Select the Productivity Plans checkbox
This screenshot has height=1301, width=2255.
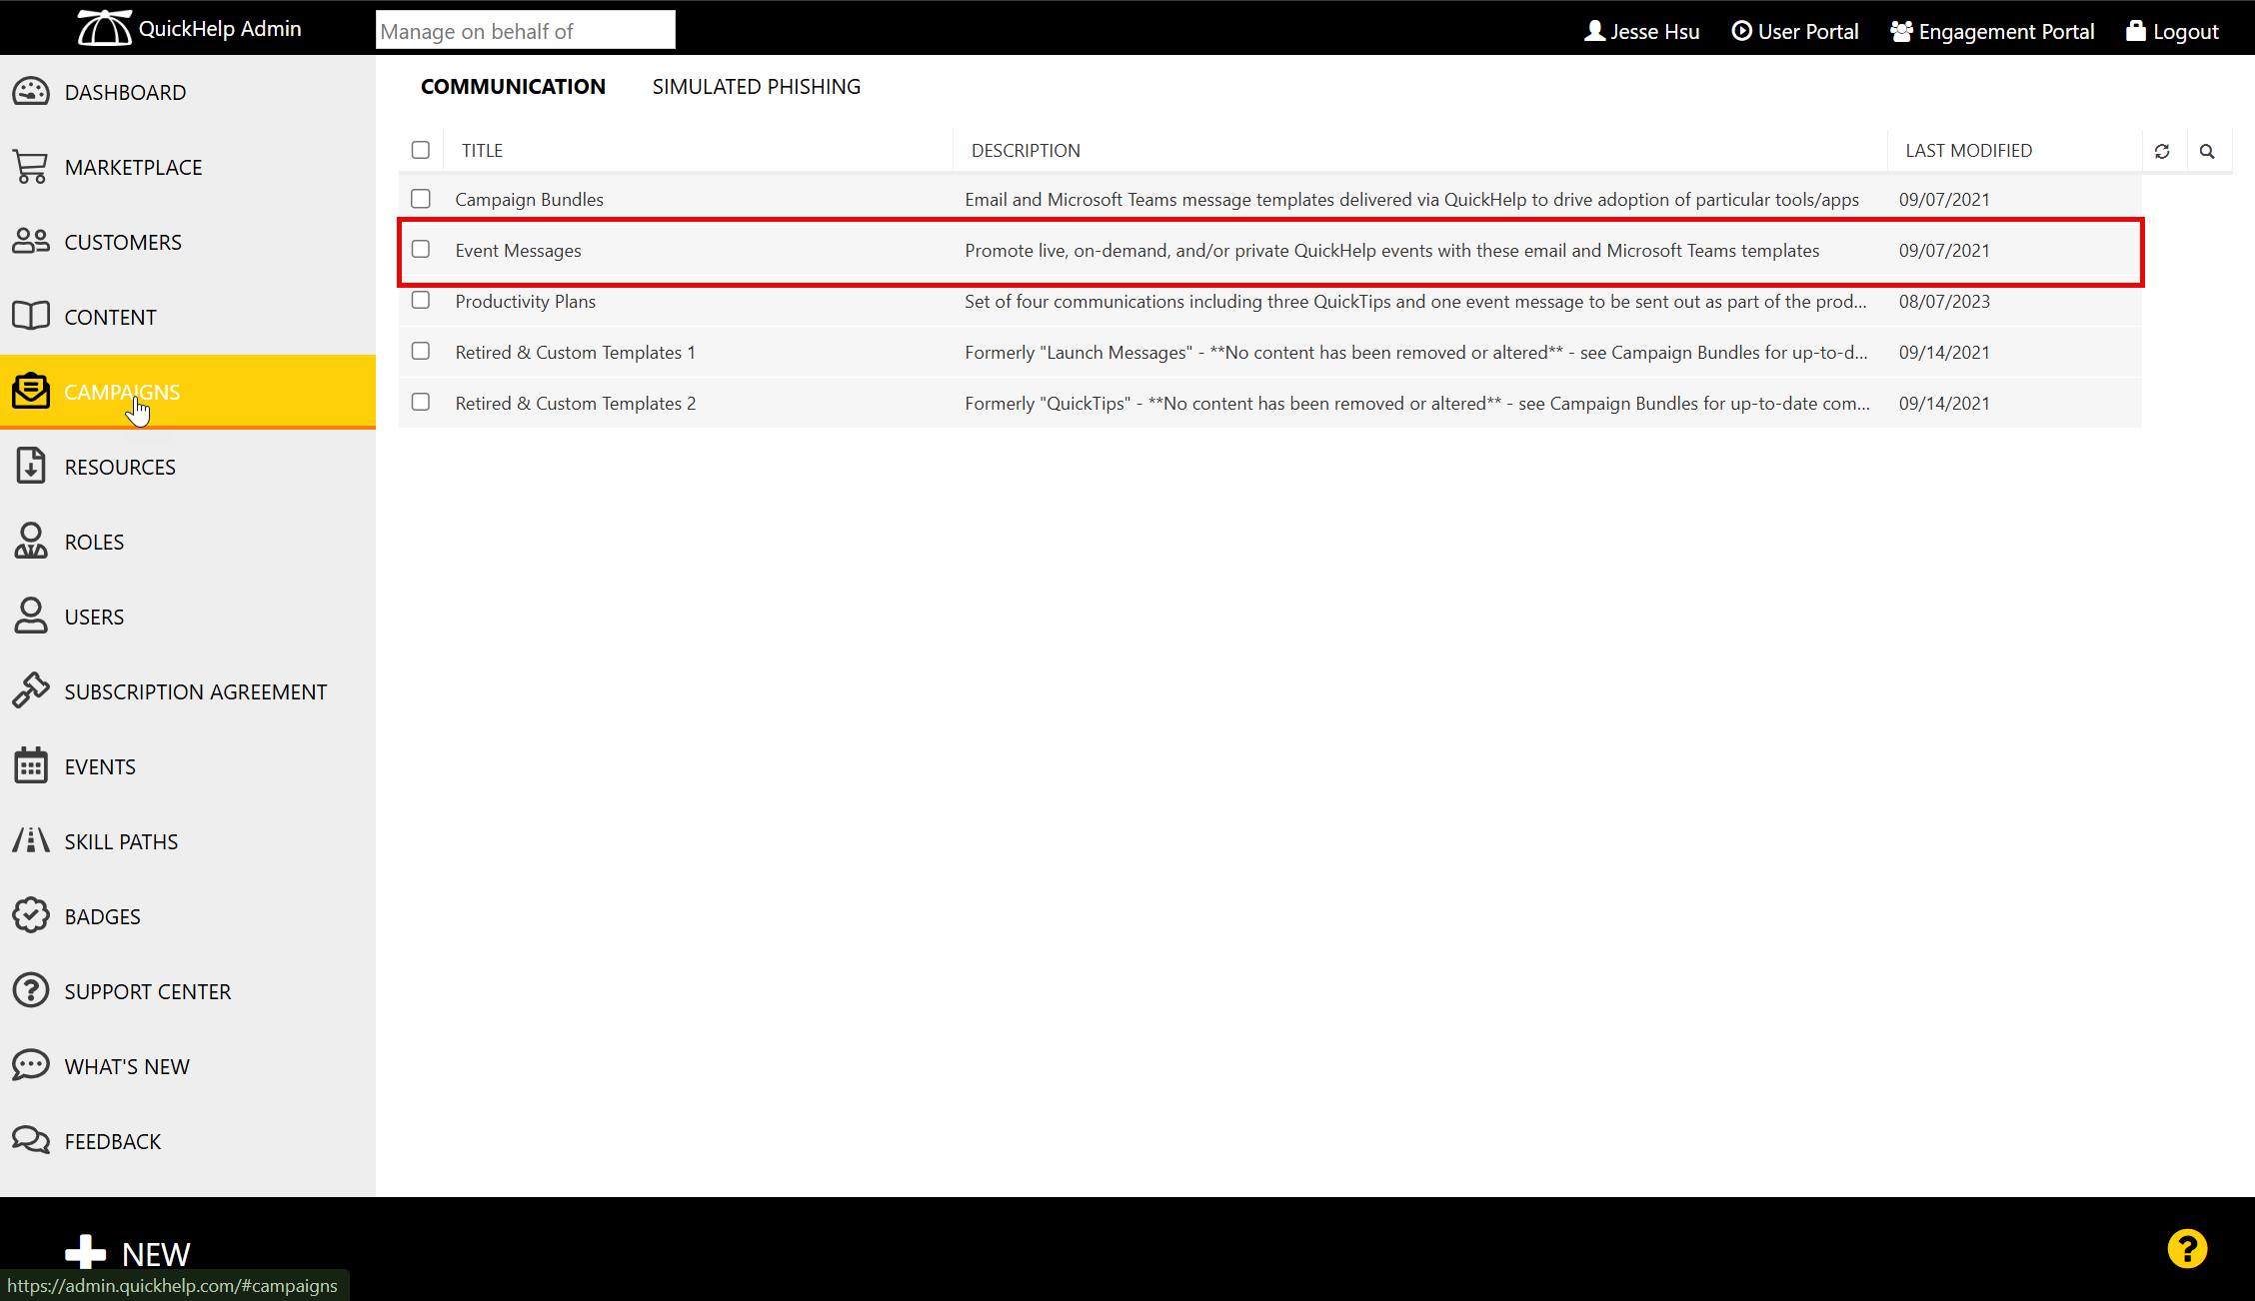(x=421, y=301)
